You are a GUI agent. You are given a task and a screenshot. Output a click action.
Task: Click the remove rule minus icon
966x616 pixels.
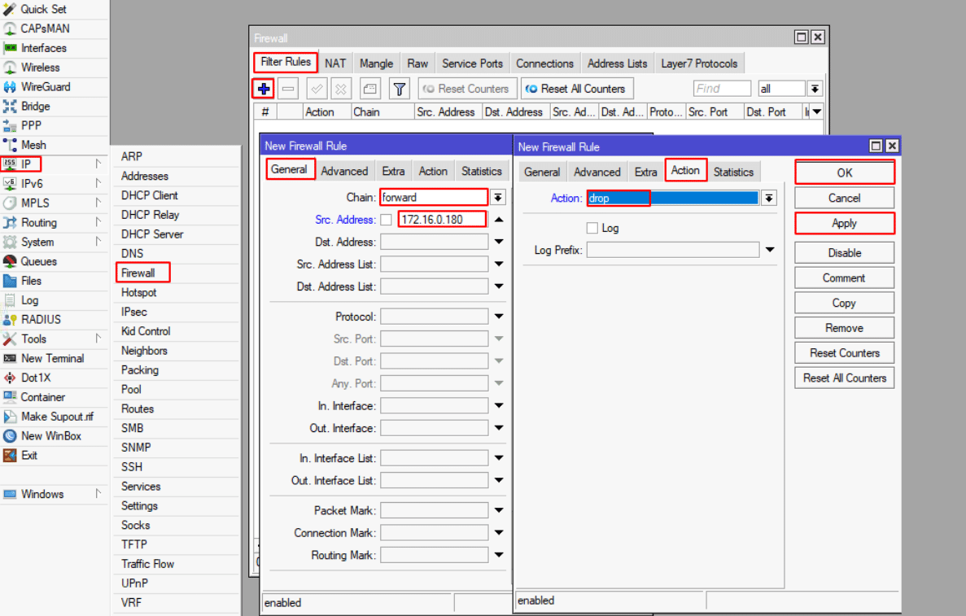(x=288, y=89)
